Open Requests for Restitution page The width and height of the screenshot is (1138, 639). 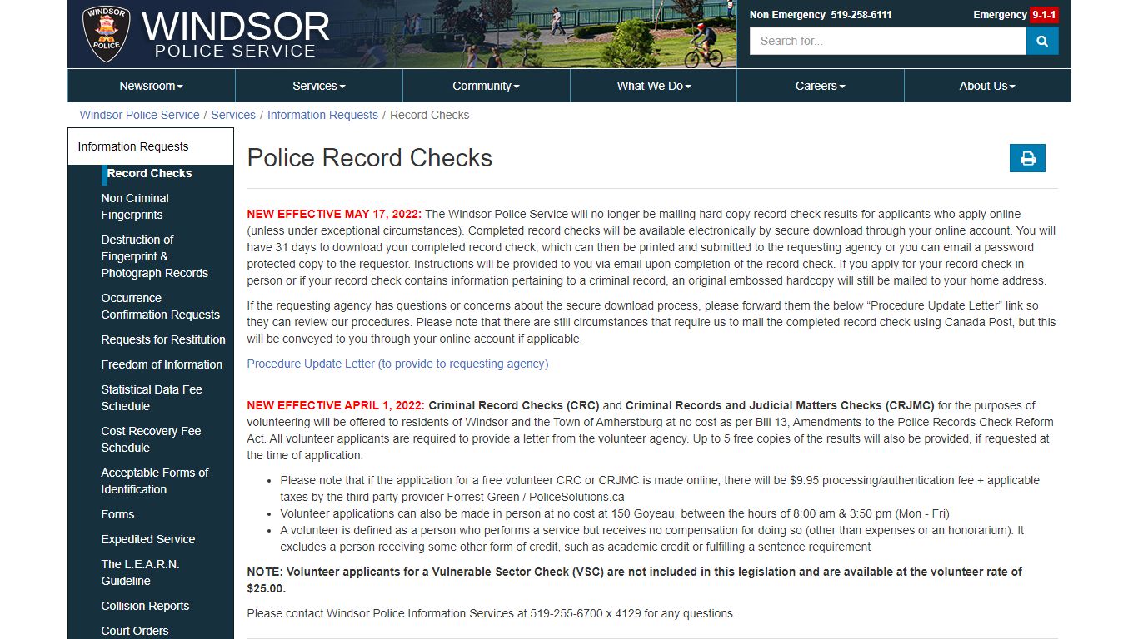click(163, 339)
